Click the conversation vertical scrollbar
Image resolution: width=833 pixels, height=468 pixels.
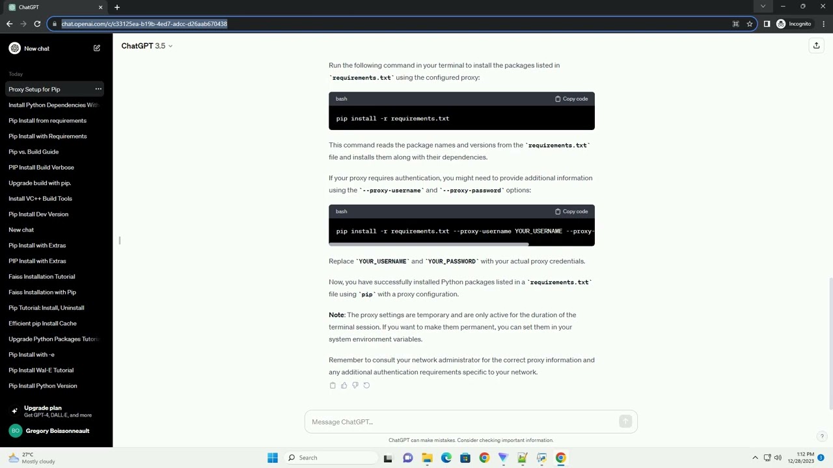(830, 343)
